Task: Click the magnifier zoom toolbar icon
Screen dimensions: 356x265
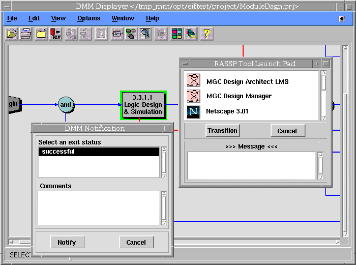Action: click(x=146, y=34)
